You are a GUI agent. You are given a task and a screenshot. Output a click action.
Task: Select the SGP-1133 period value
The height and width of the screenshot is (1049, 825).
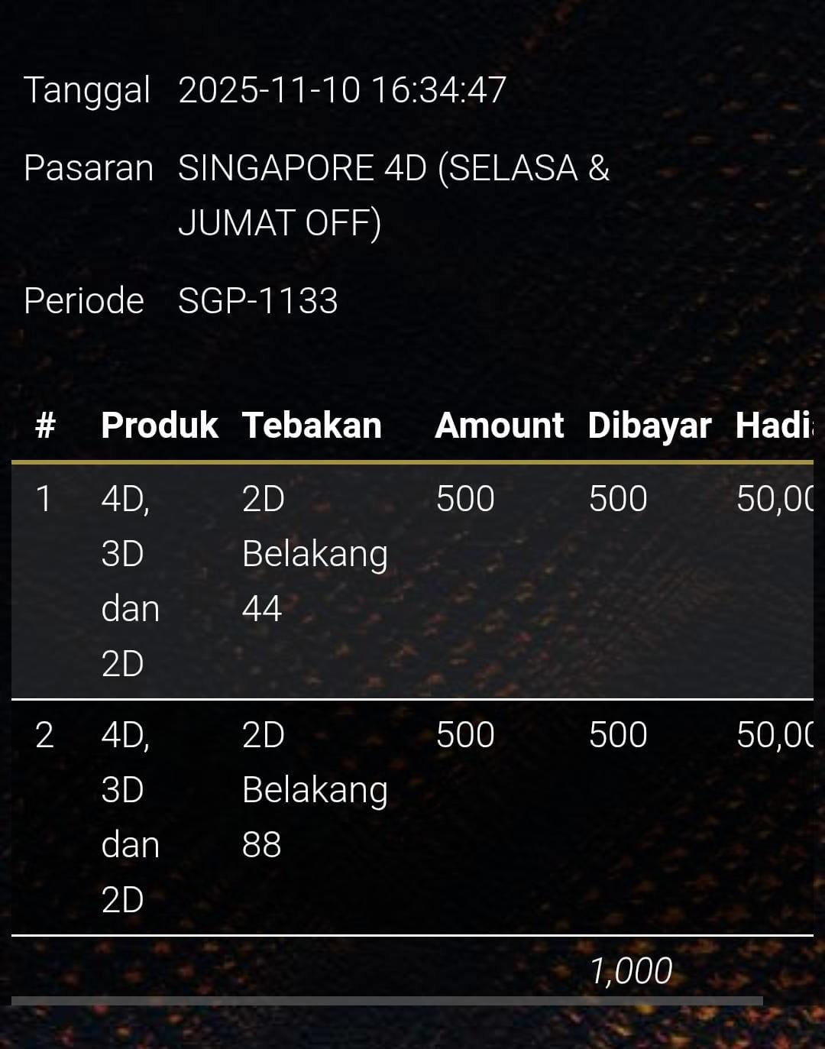tap(257, 301)
